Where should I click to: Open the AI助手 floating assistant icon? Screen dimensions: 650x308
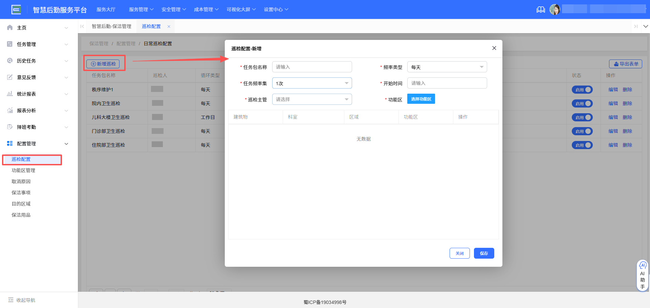pyautogui.click(x=643, y=266)
